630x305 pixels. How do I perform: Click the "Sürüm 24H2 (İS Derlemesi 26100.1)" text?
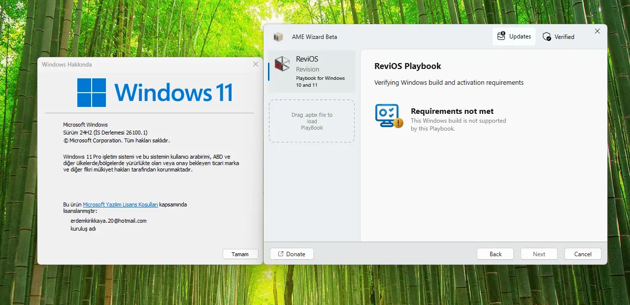click(105, 133)
